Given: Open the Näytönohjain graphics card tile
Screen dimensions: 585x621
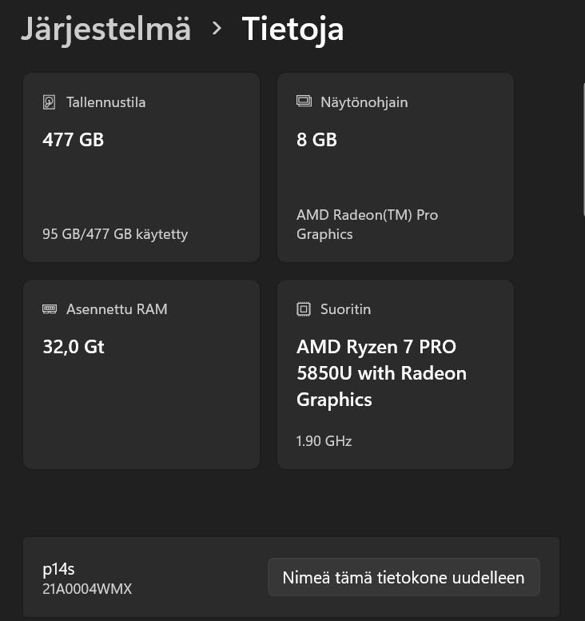Looking at the screenshot, I should (395, 176).
